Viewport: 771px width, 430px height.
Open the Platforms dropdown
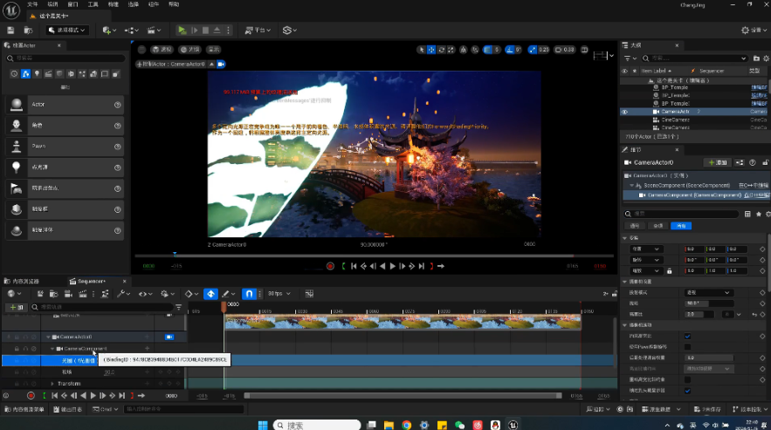(x=258, y=31)
